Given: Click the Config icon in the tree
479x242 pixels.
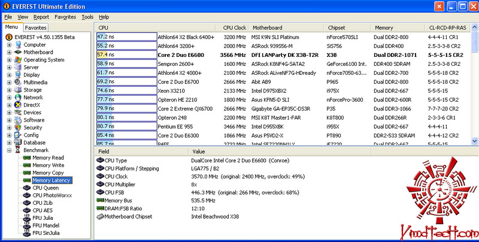Looking at the screenshot, I should coord(18,135).
